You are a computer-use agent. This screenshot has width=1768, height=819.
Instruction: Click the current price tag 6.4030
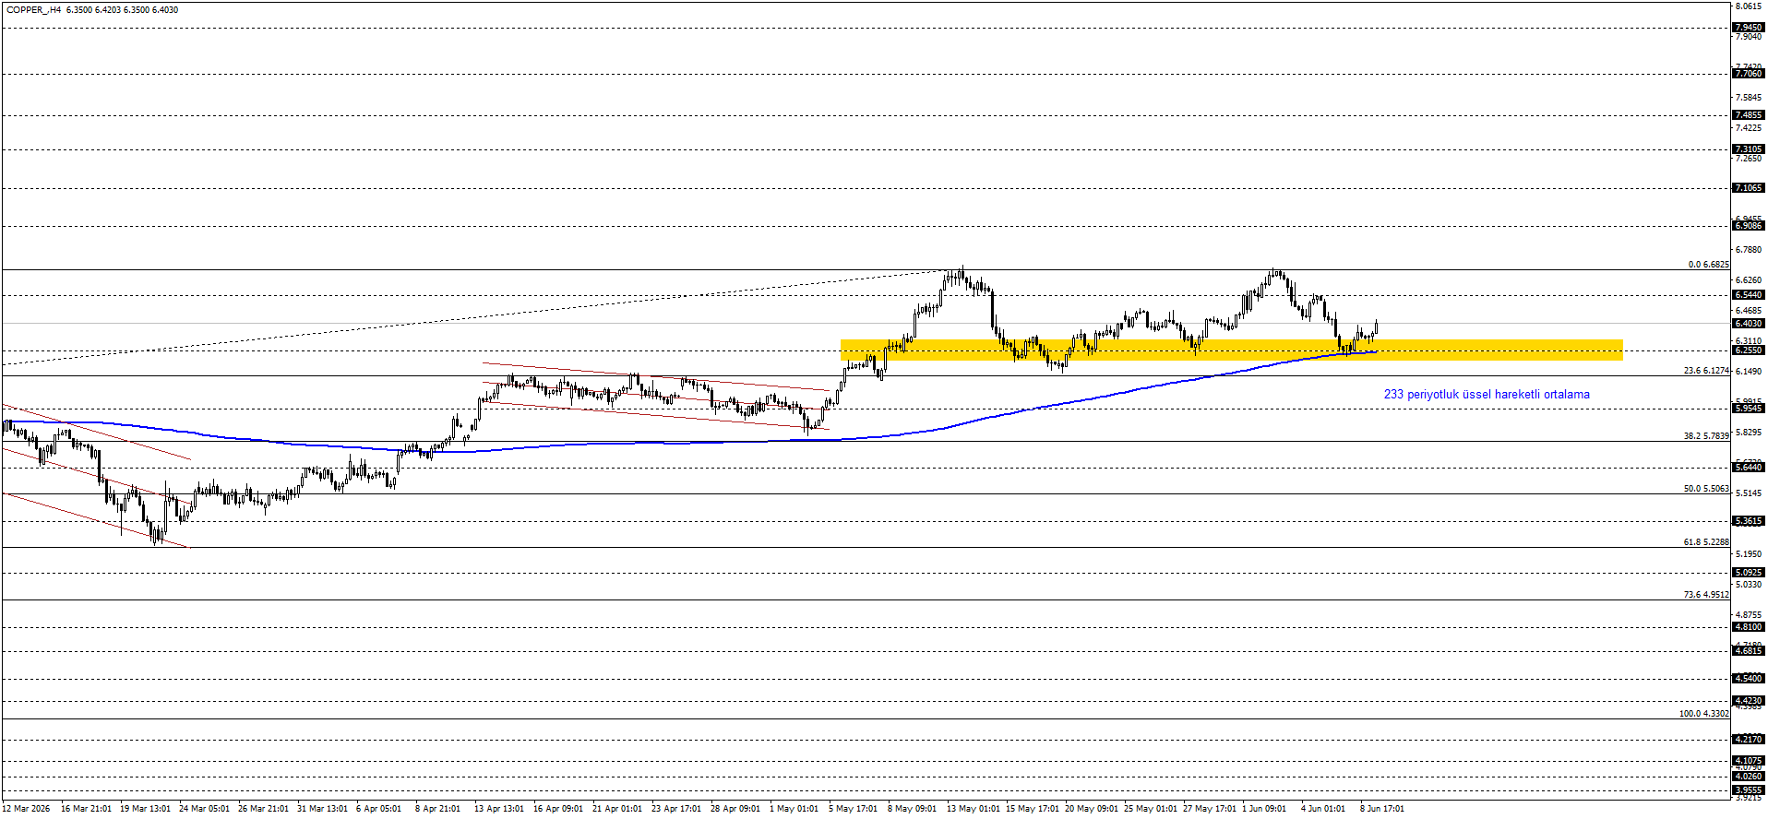click(1749, 324)
